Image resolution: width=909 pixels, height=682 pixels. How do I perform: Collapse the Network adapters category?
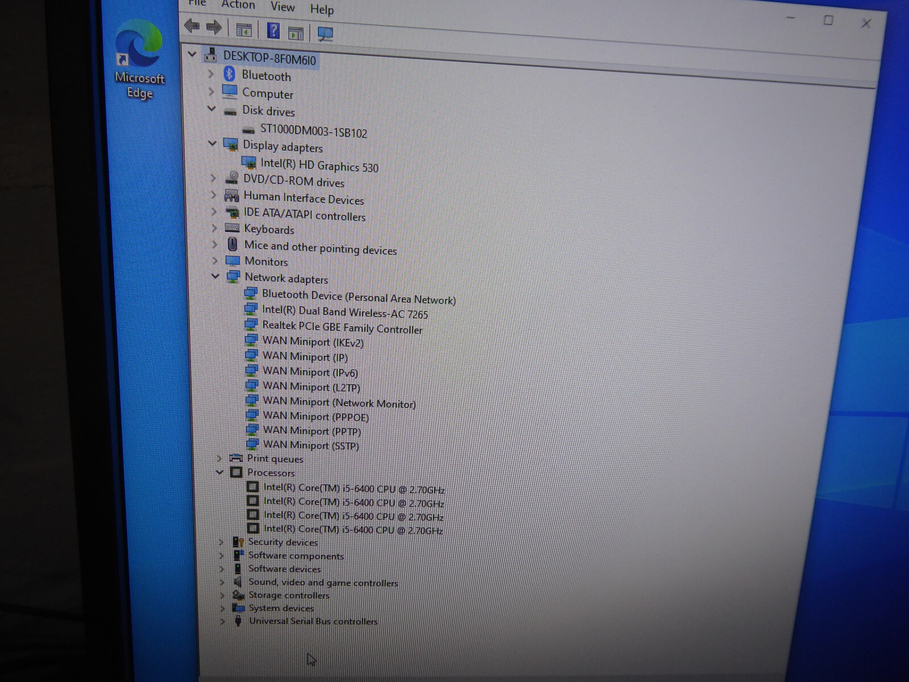click(215, 276)
